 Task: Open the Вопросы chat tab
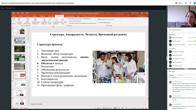tap(180, 75)
